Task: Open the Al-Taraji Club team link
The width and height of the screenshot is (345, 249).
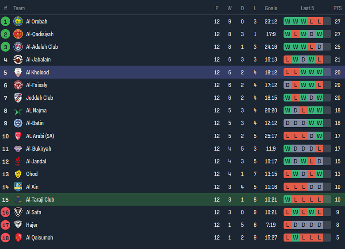Action: pyautogui.click(x=40, y=200)
